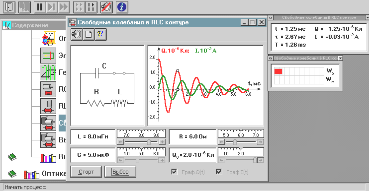Screen dimensions: 369x191
Task: Click the red energy bar cell in the energy panel
Action: [278, 71]
